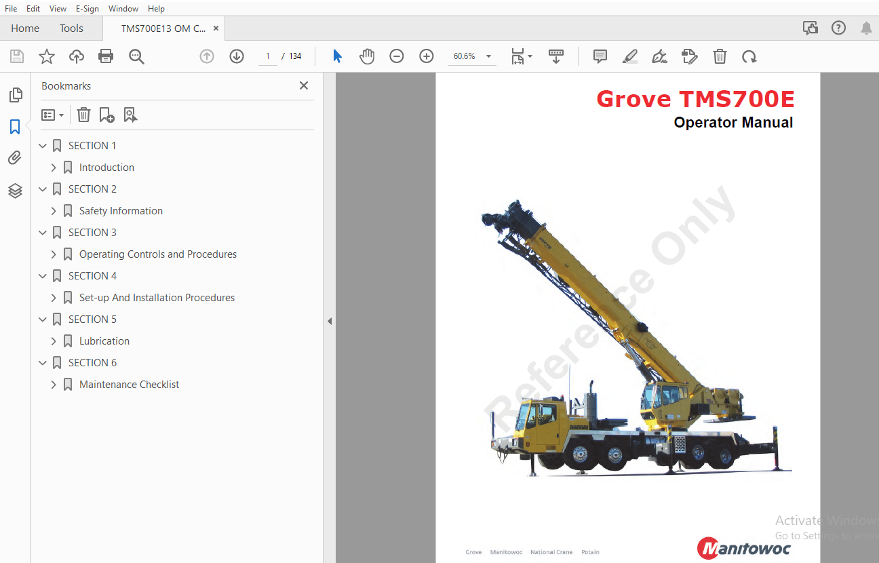Select SECTION 6 bookmark
The width and height of the screenshot is (879, 563).
click(92, 363)
